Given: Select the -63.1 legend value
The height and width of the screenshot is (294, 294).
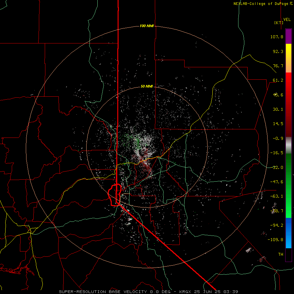Looking at the screenshot, I should (277, 196).
